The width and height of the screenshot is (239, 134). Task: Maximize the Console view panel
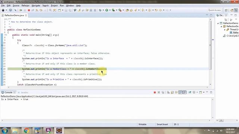point(211,92)
